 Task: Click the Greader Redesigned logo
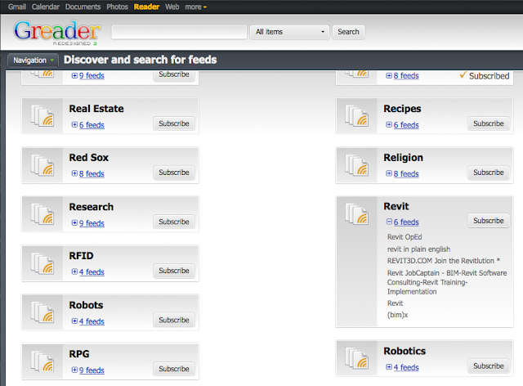tap(57, 32)
